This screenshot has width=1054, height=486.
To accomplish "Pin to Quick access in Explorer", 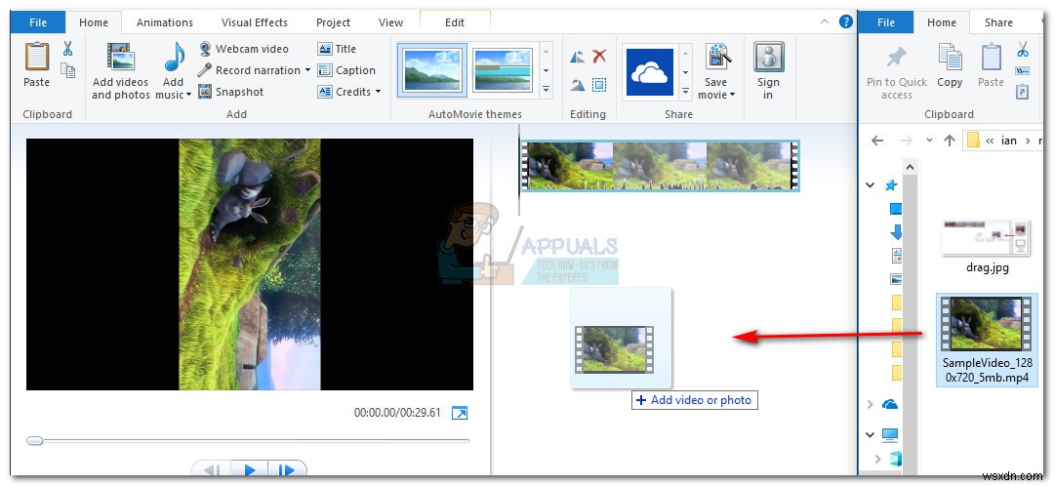I will point(897,70).
